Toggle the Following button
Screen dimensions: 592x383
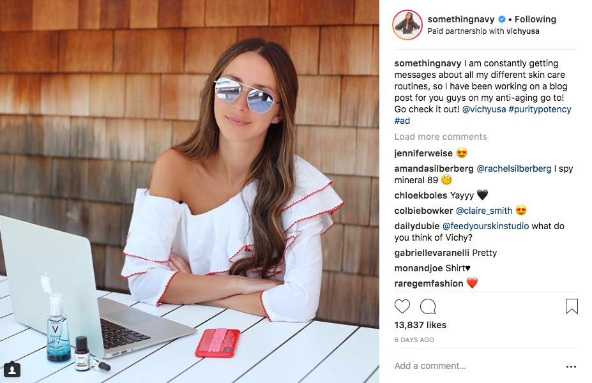click(x=535, y=19)
